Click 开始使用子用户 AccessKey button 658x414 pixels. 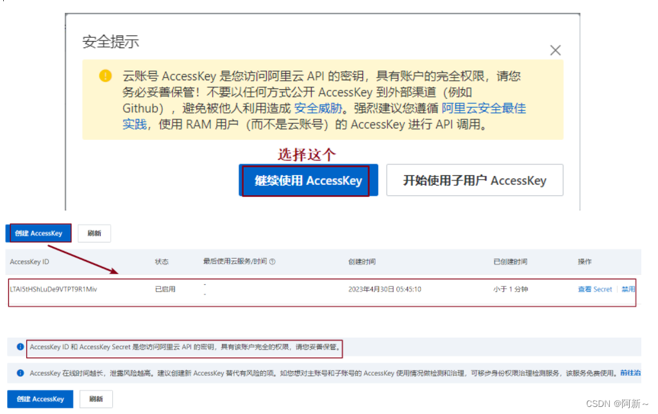point(475,180)
